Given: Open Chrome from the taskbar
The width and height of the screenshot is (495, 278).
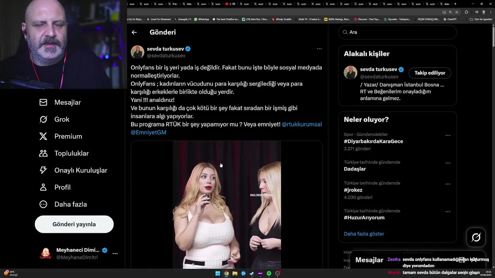Looking at the screenshot, I should tap(226, 273).
